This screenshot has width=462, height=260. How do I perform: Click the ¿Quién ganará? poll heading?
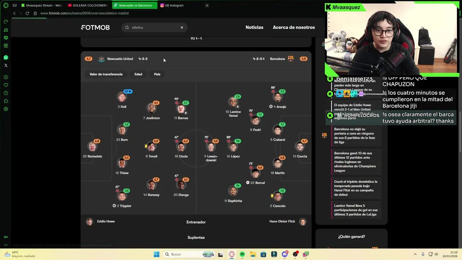pyautogui.click(x=351, y=237)
